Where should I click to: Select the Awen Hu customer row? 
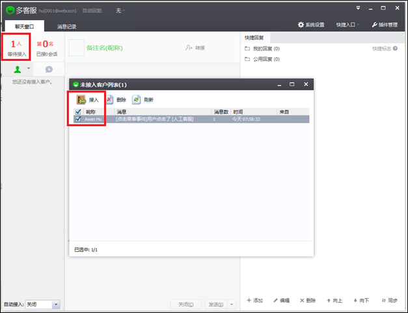pyautogui.click(x=191, y=119)
